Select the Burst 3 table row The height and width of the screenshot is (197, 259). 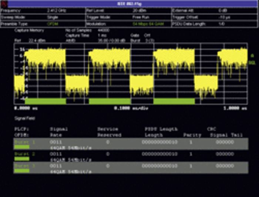point(131,168)
